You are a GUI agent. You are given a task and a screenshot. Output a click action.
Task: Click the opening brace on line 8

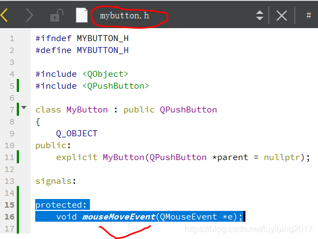(x=38, y=122)
